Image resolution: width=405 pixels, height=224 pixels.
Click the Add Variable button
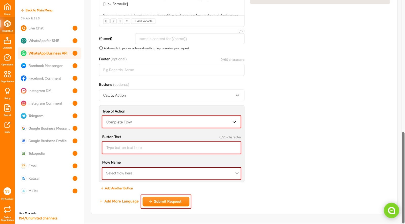tap(143, 21)
